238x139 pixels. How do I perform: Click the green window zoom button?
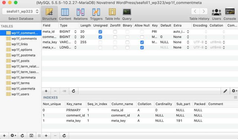(x=16, y=3)
